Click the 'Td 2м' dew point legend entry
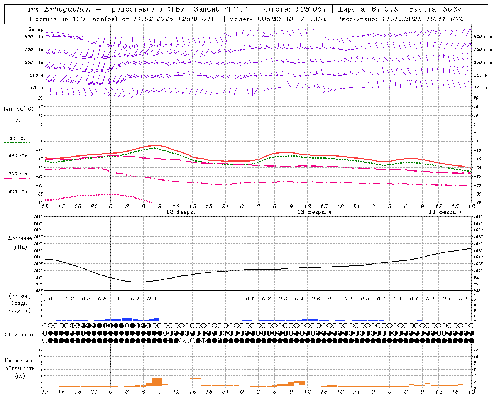 click(x=18, y=138)
